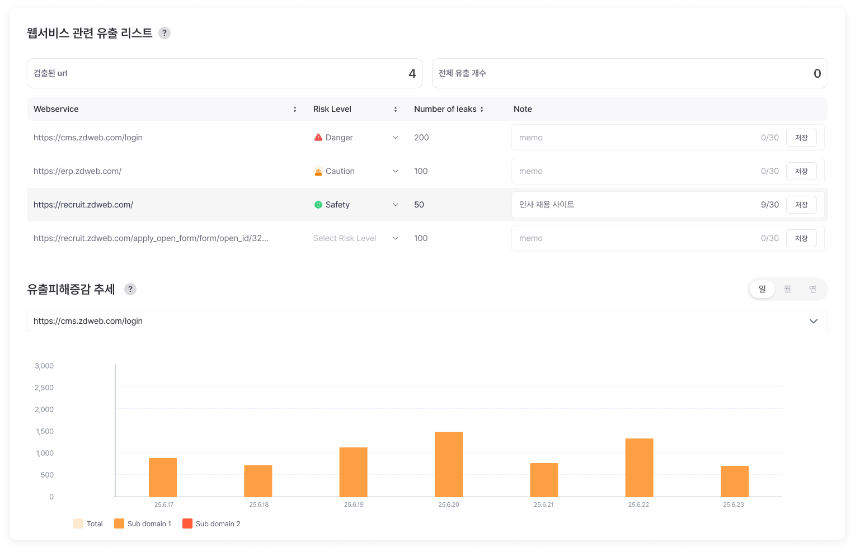Image resolution: width=855 pixels, height=552 pixels.
Task: Click help icon next to 유출피해증감 추세
Action: click(x=130, y=289)
